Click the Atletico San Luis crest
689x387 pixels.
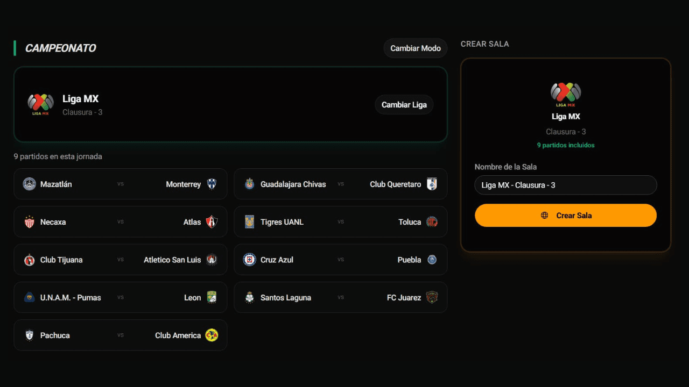click(x=212, y=260)
